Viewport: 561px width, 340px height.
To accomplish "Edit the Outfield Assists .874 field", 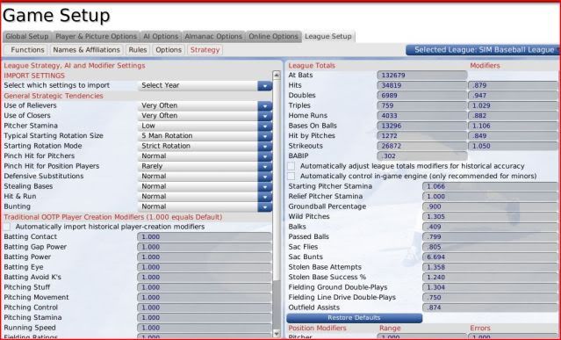I will 491,307.
